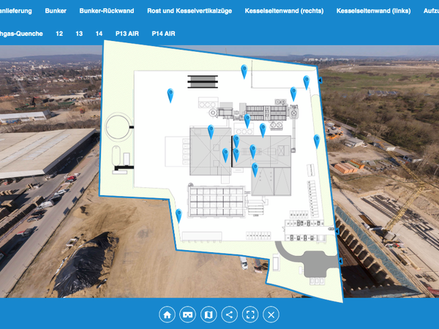The image size is (439, 329).
Task: Click the isolated map pin in the upper-left of the plan
Action: (170, 94)
